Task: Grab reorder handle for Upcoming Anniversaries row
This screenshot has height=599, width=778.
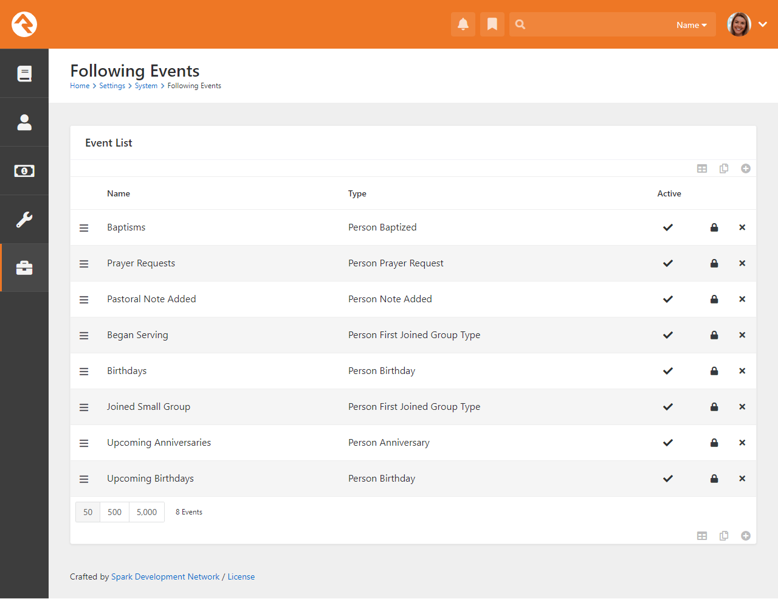Action: (84, 443)
